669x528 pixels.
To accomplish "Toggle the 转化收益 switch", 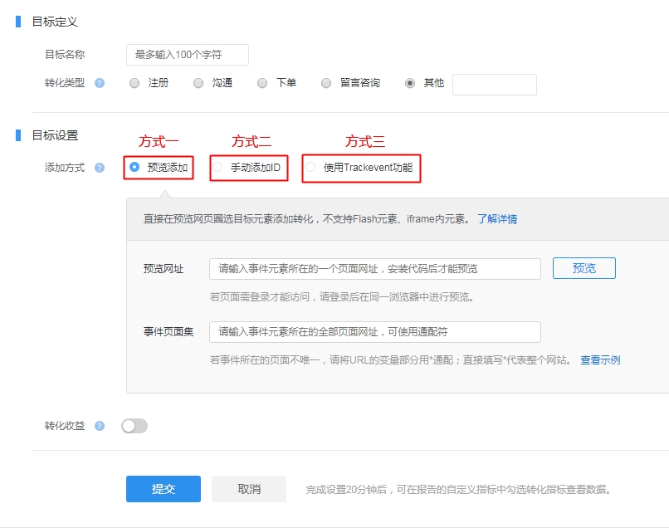I will coord(134,426).
